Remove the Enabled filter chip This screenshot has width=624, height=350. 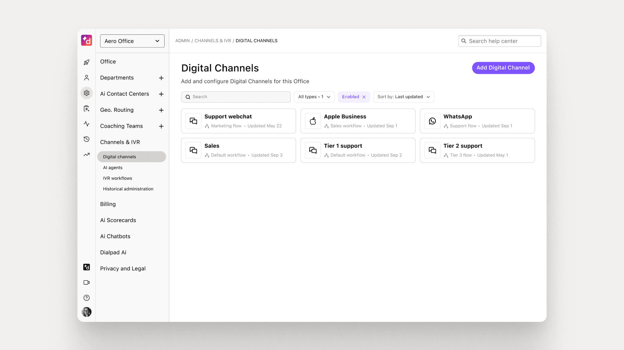coord(364,97)
